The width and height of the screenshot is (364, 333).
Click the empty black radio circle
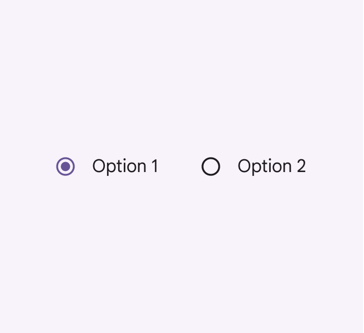(211, 167)
